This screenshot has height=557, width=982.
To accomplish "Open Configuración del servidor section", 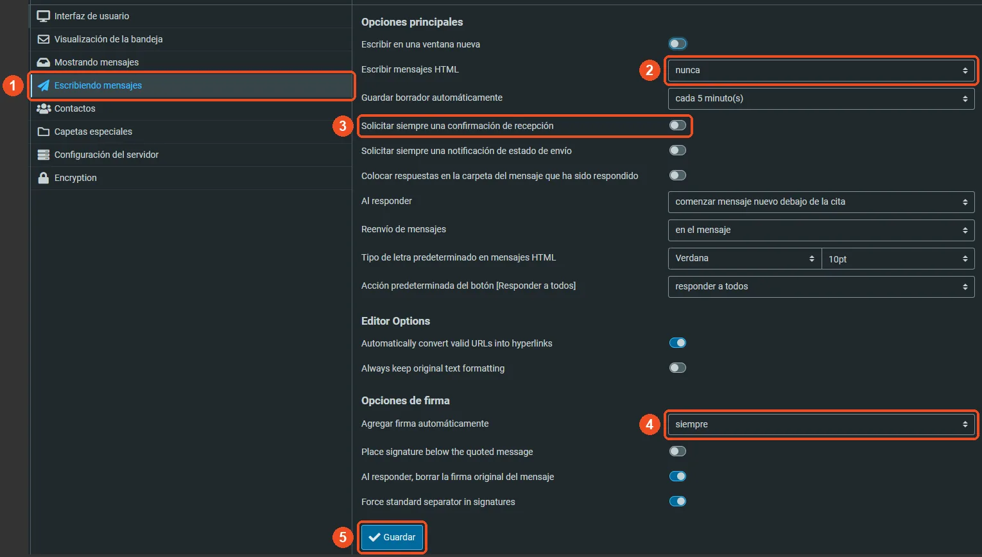I will (x=191, y=155).
